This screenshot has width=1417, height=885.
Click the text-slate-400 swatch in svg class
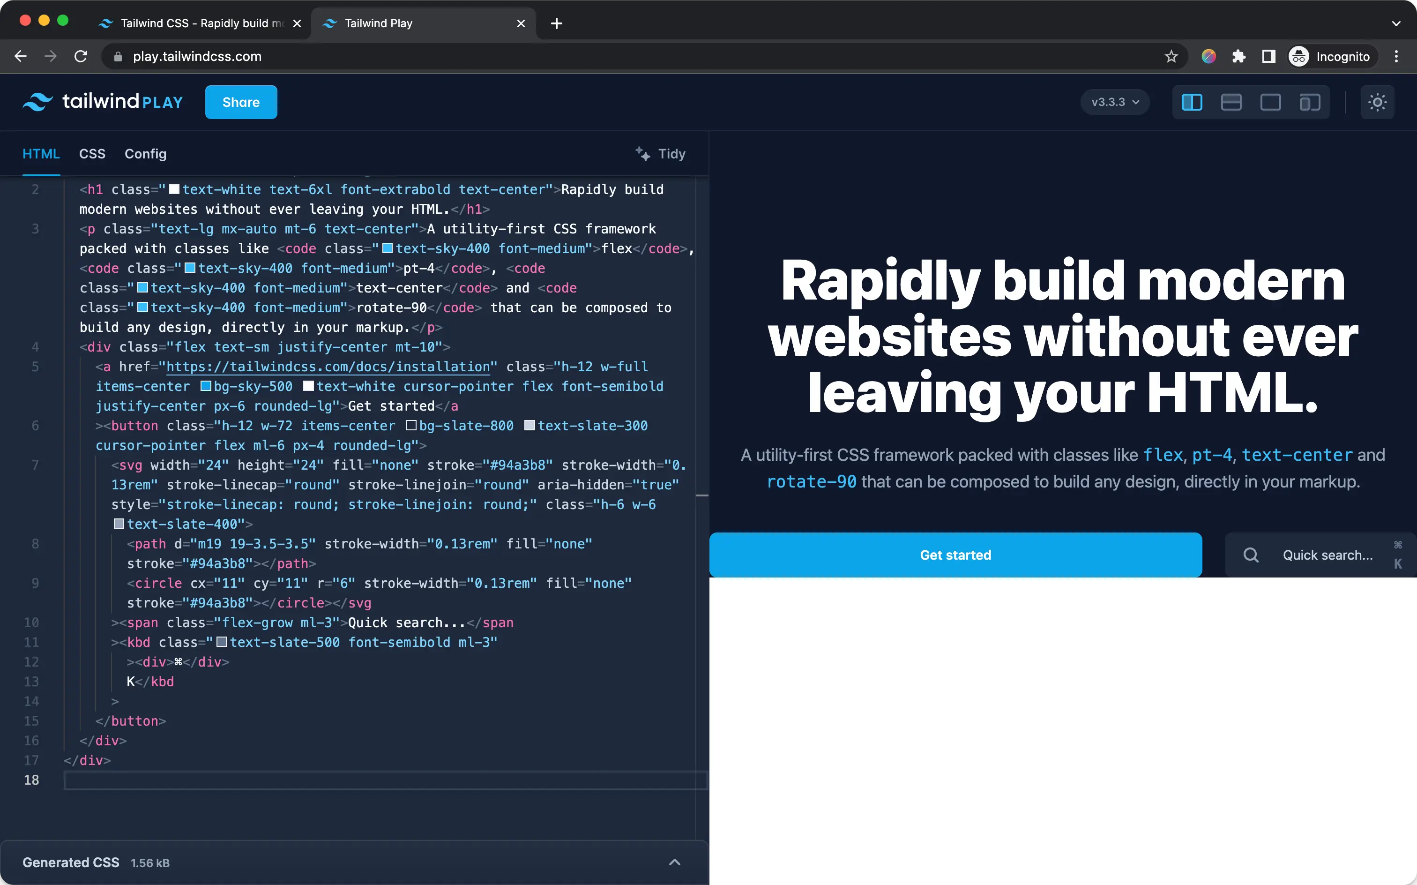coord(119,524)
